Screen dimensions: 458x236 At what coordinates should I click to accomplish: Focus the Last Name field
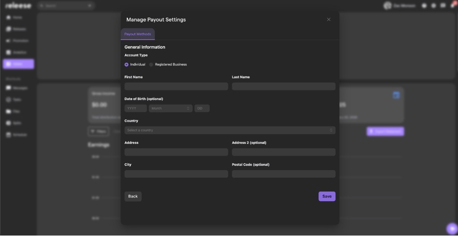[x=284, y=86]
